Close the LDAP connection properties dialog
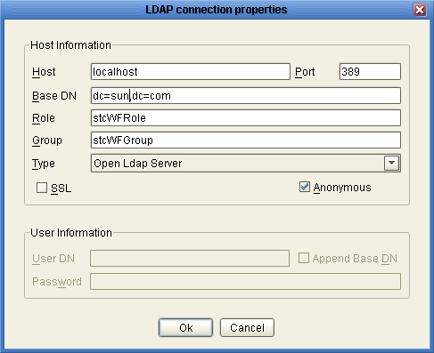 pos(420,10)
